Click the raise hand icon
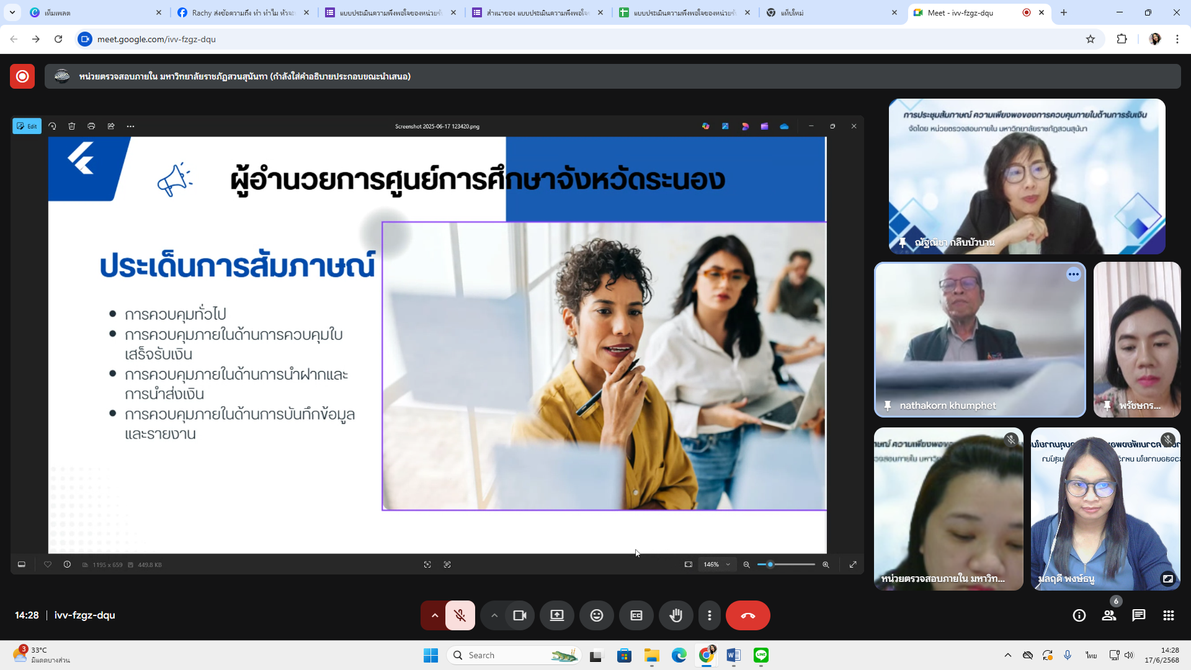 [676, 615]
